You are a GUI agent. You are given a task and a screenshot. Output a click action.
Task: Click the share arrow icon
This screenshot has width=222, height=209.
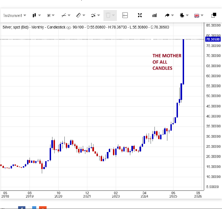(167, 16)
